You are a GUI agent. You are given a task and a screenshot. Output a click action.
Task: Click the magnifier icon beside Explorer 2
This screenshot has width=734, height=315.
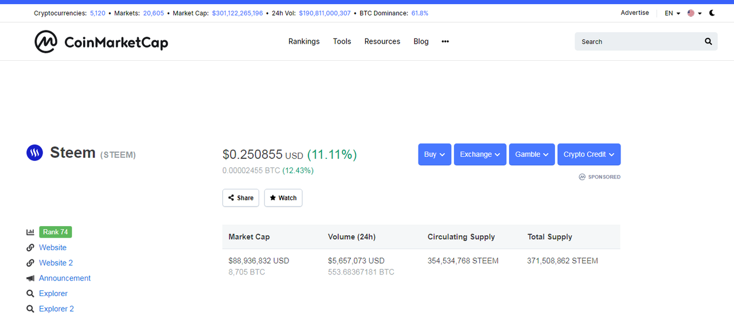click(30, 309)
